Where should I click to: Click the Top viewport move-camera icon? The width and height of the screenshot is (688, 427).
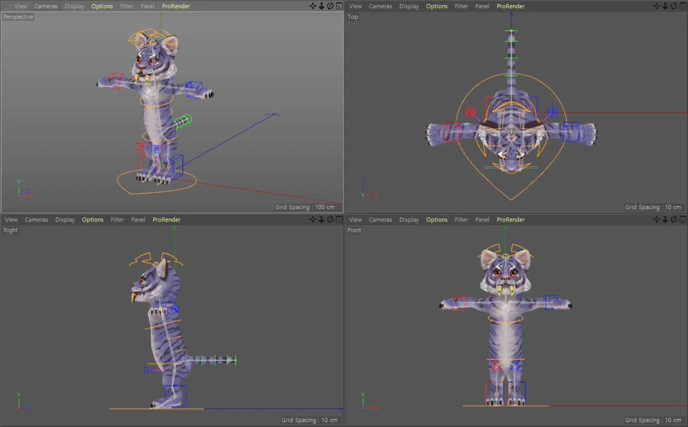coord(657,6)
